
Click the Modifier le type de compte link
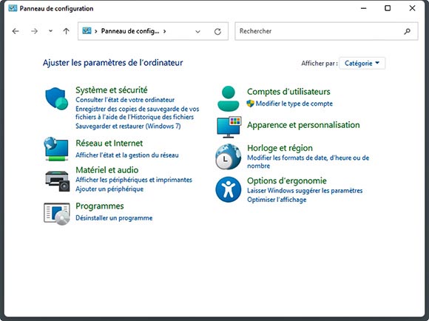coord(294,104)
